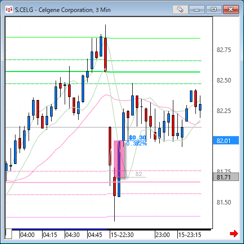
Task: Click the 82.50 price scale label
Action: (x=223, y=80)
